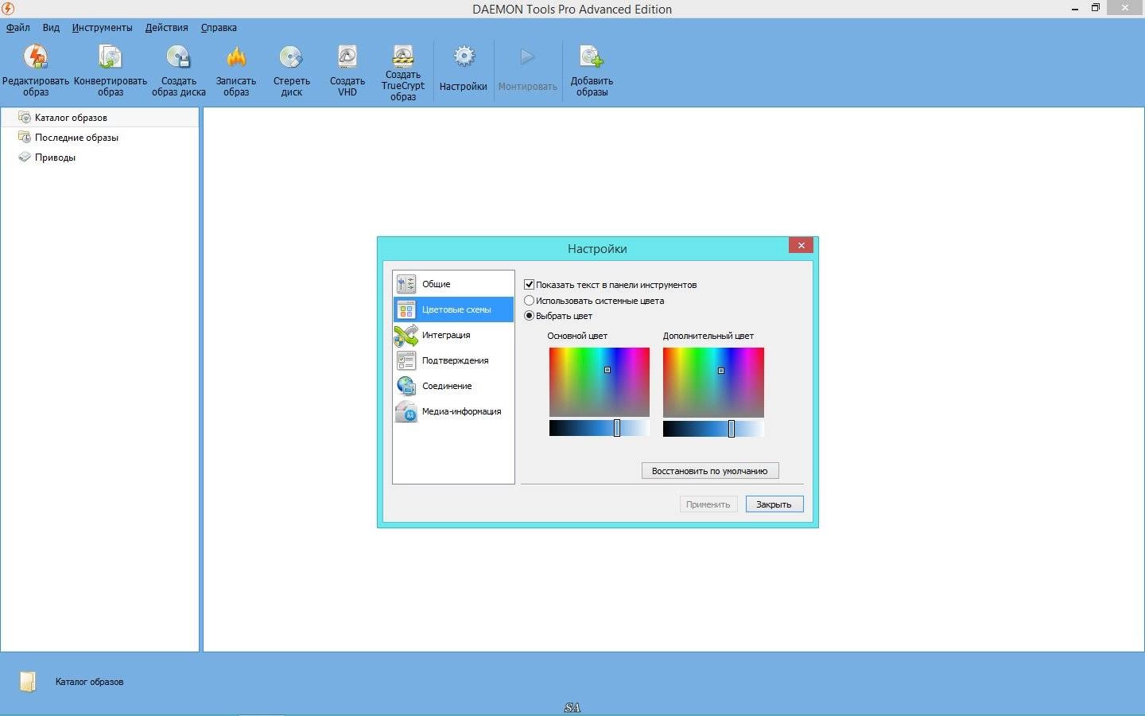The image size is (1145, 716).
Task: Click the Convert image (Конвертировать образ) icon
Action: pyautogui.click(x=110, y=57)
